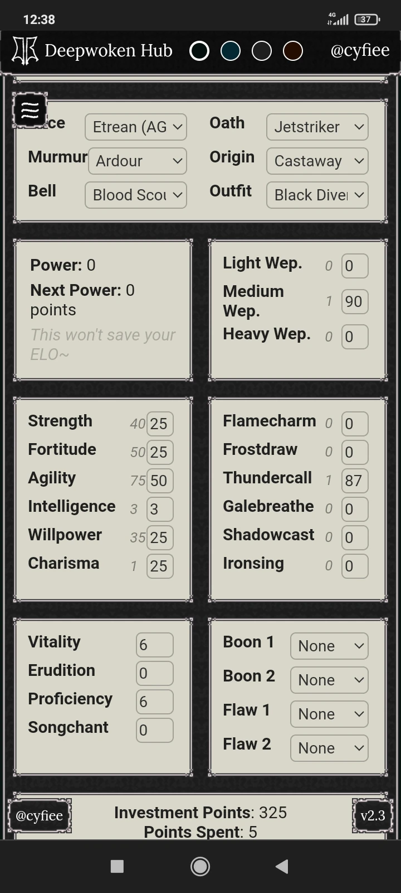
Task: Expand the Murmur dropdown set to Ardour
Action: [138, 161]
